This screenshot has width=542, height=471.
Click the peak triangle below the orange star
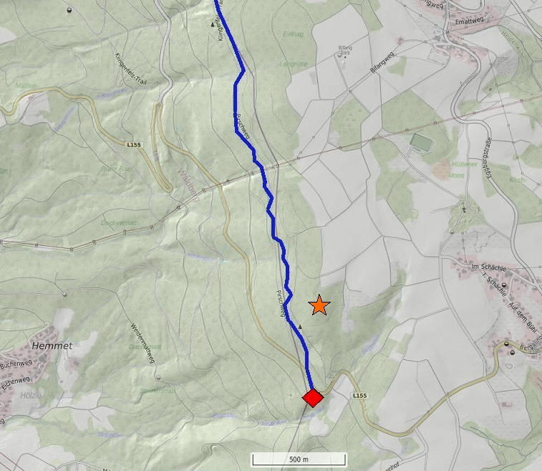pos(300,326)
